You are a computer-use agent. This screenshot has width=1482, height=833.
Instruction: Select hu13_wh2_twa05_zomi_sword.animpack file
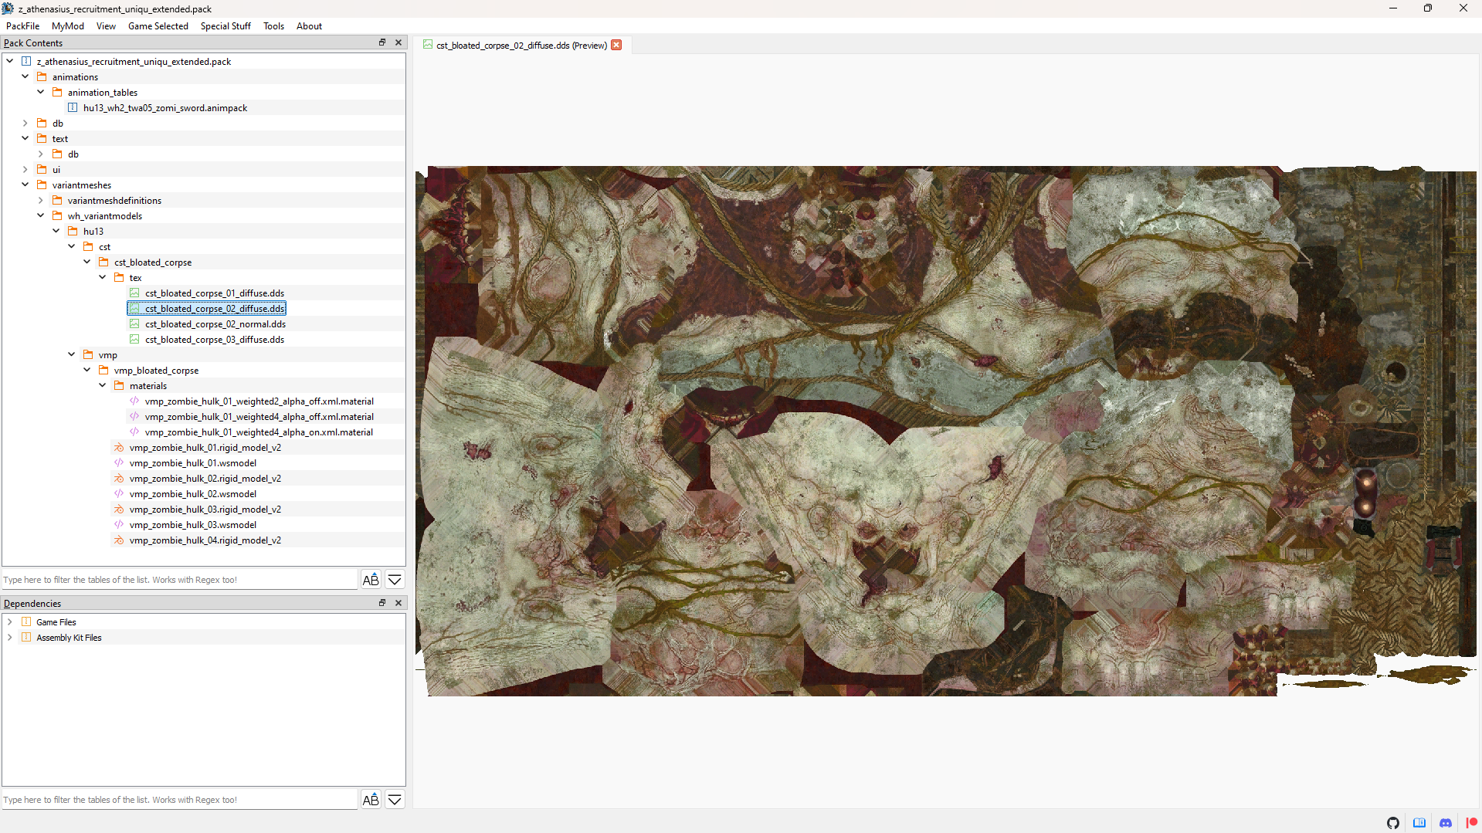pos(165,108)
